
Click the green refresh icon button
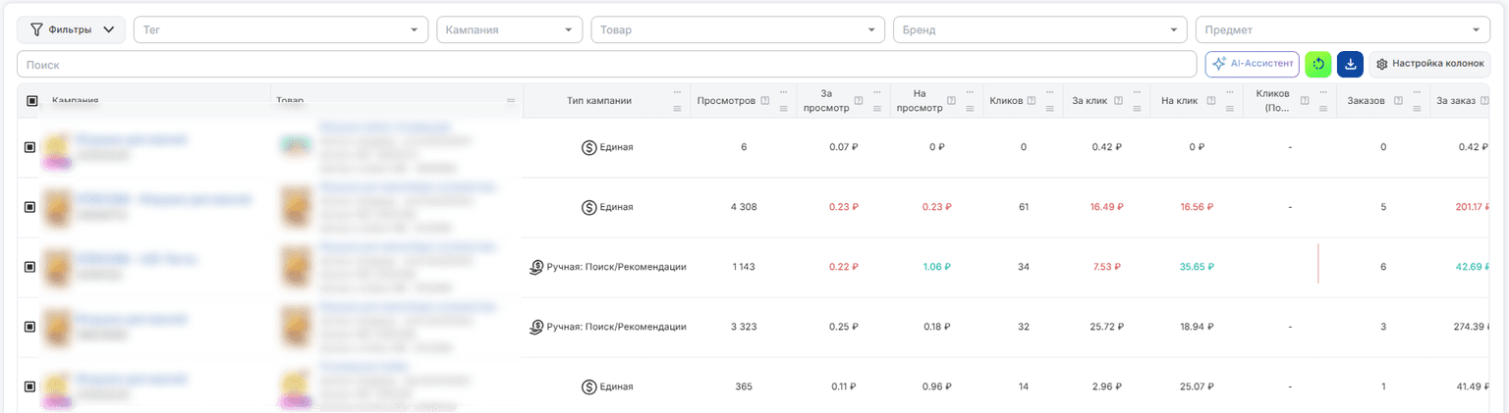point(1318,64)
